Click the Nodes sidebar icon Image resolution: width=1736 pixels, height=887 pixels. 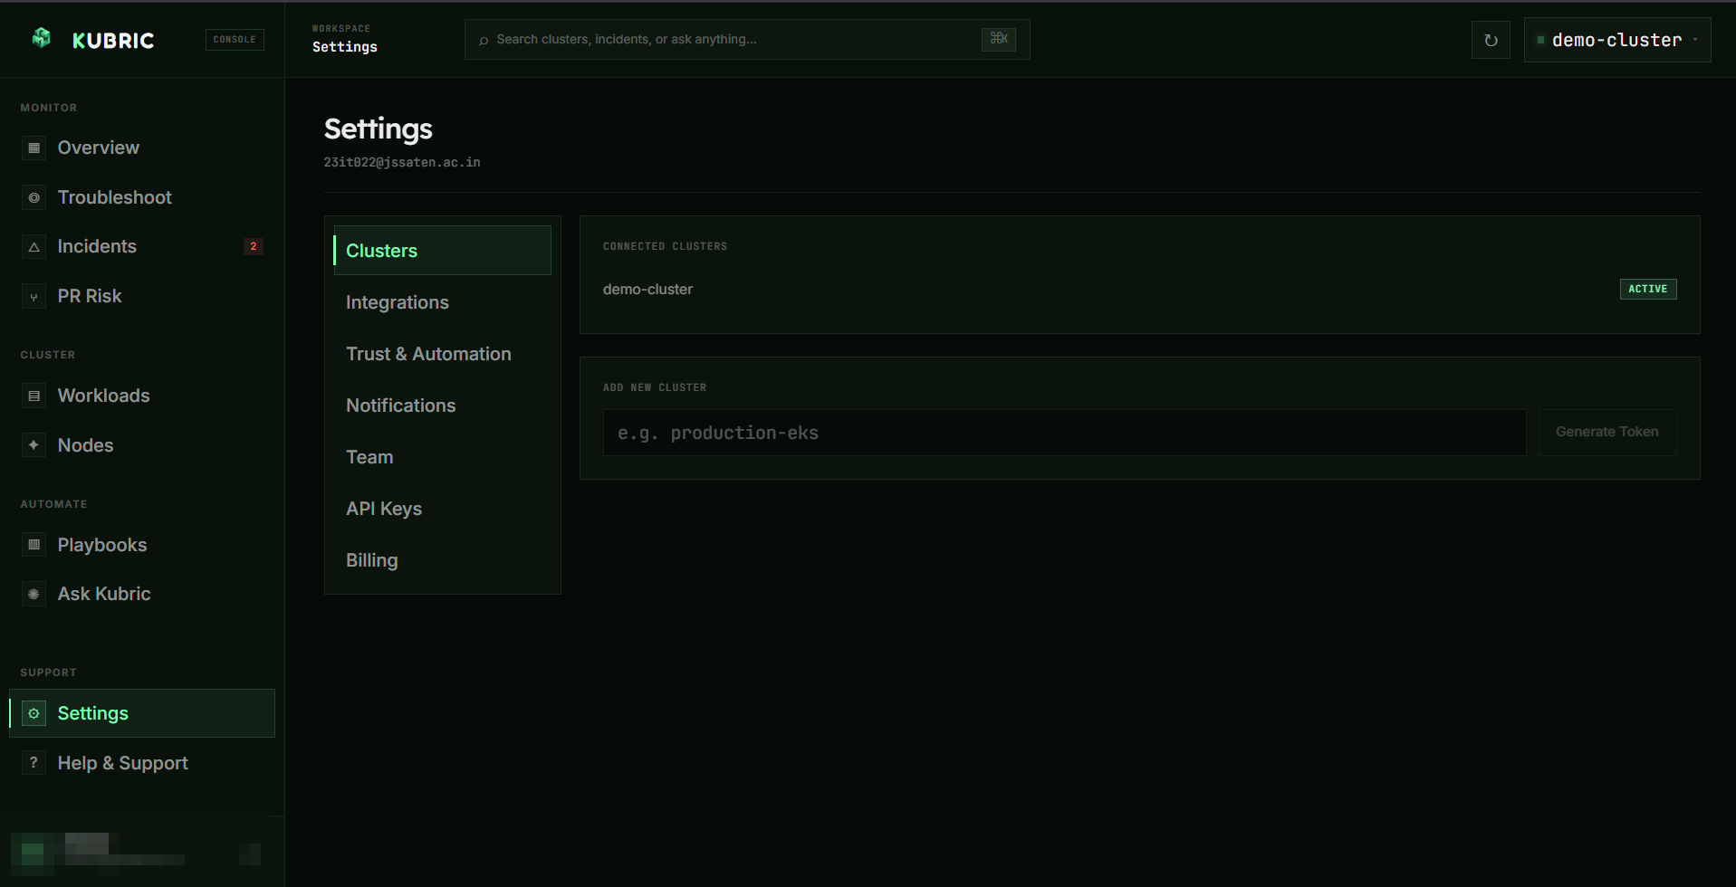coord(34,445)
